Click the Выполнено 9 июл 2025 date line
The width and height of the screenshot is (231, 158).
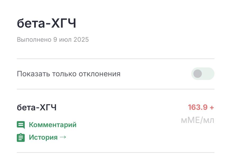(53, 40)
